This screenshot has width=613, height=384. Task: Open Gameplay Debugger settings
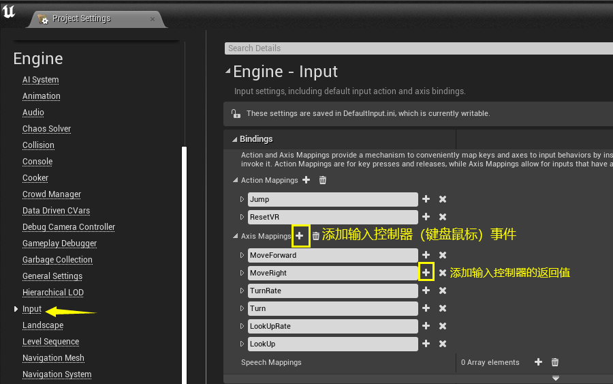point(59,243)
